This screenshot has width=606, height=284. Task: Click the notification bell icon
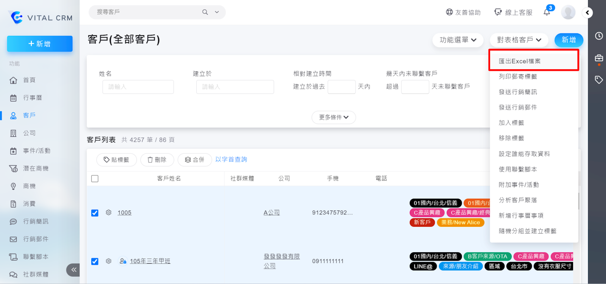tap(547, 12)
